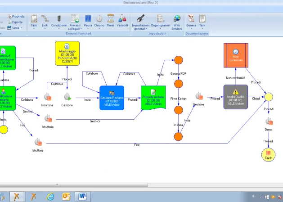Expand the Pausa dropdown

point(88,28)
